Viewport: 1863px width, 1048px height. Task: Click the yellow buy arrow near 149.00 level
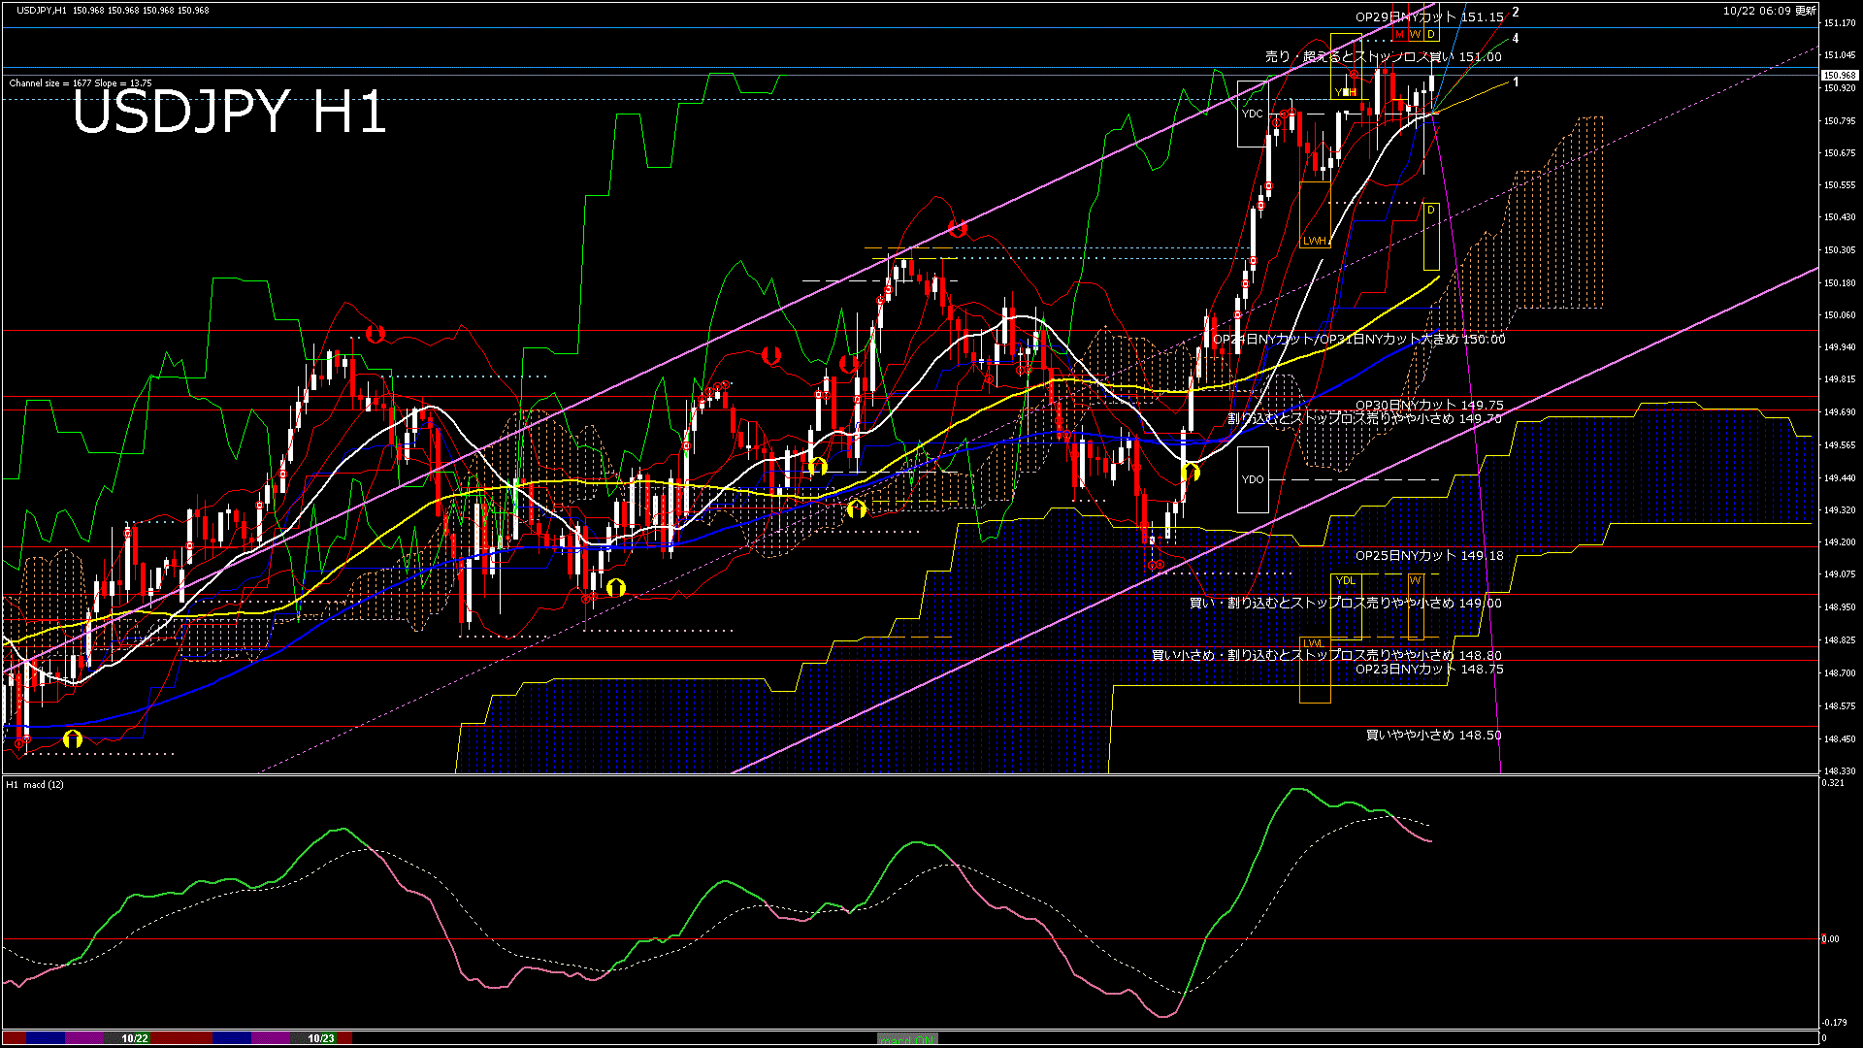click(615, 587)
